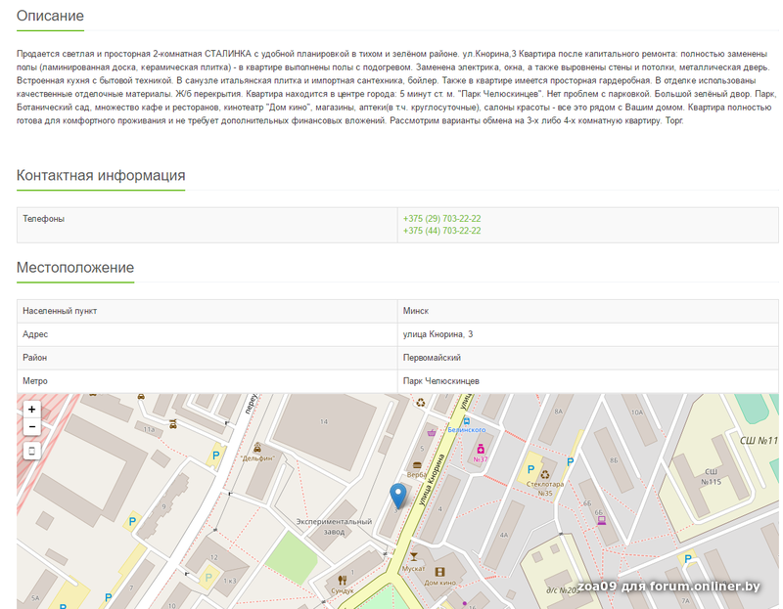Click the Первомайский district value
This screenshot has width=783, height=609.
coord(432,358)
